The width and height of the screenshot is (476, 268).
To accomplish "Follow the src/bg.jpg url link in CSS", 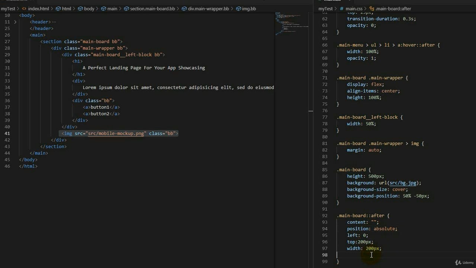I will coord(403,183).
